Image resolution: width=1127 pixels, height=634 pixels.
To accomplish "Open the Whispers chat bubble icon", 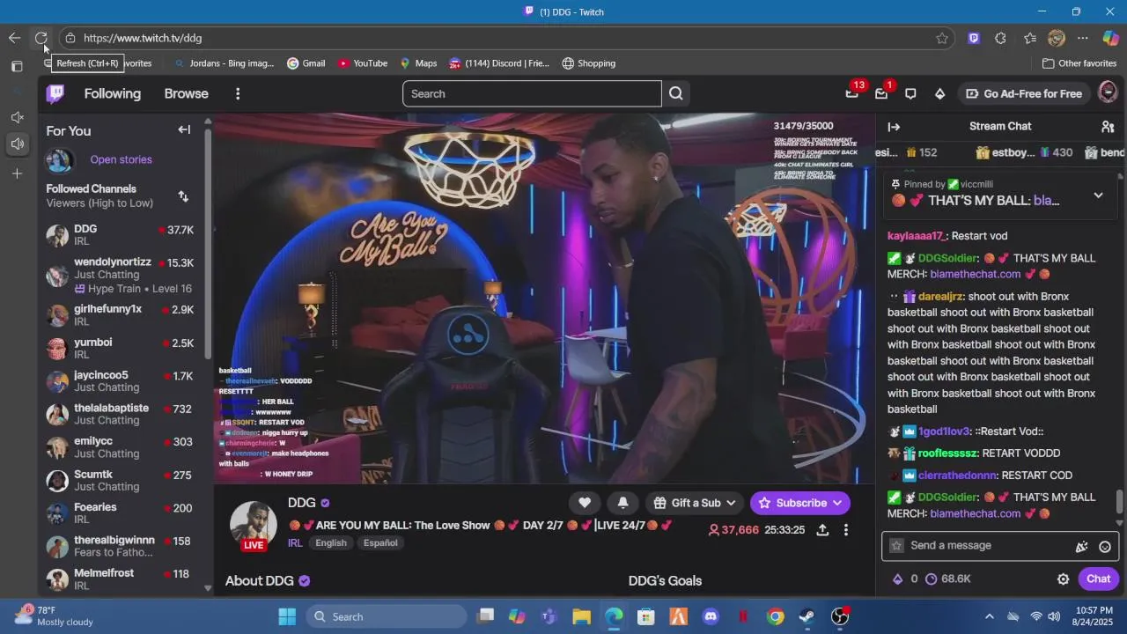I will pos(910,93).
